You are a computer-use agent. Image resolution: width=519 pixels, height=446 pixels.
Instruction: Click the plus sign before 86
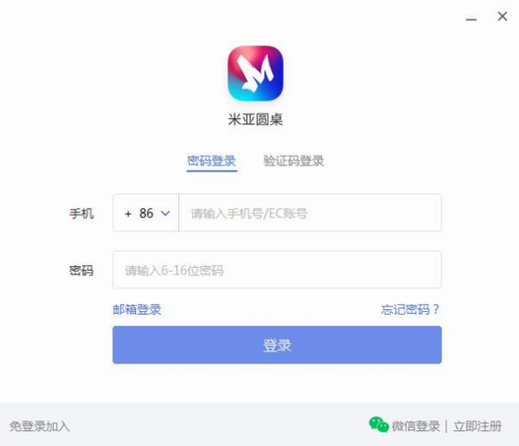click(128, 214)
